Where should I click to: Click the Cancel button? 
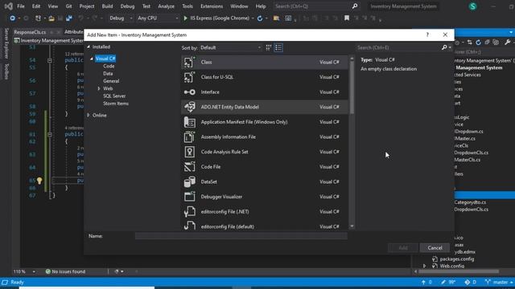(x=435, y=248)
